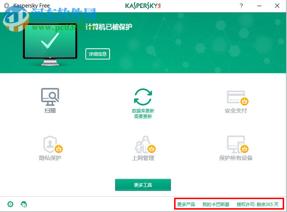The height and width of the screenshot is (212, 287).
Task: Open the 扫描 scan icon
Action: (x=50, y=97)
